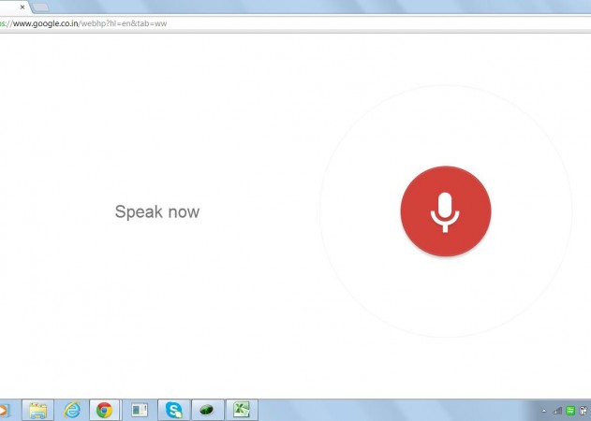This screenshot has height=421, width=591.
Task: Open File Explorer from the taskbar
Action: 37,410
